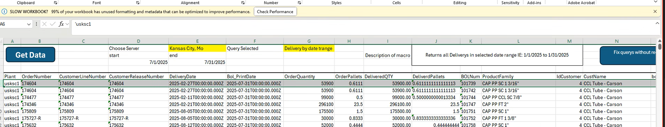This screenshot has width=665, height=127.
Task: Dismiss the Slow Workbook message bar
Action: (655, 11)
